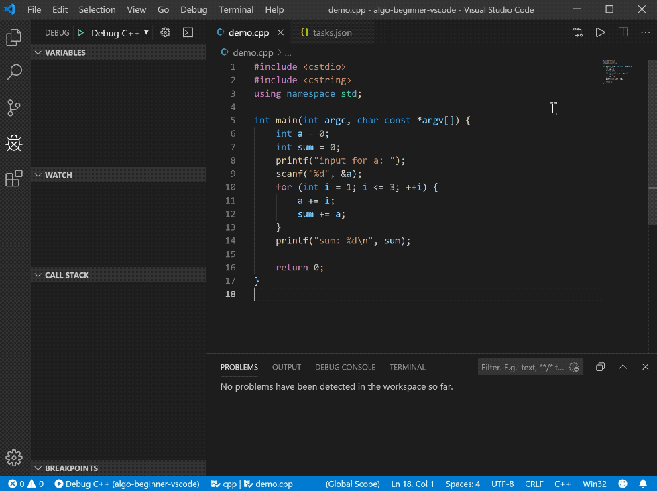Switch to the DEBUG CONSOLE panel tab
This screenshot has height=491, width=657.
[345, 367]
